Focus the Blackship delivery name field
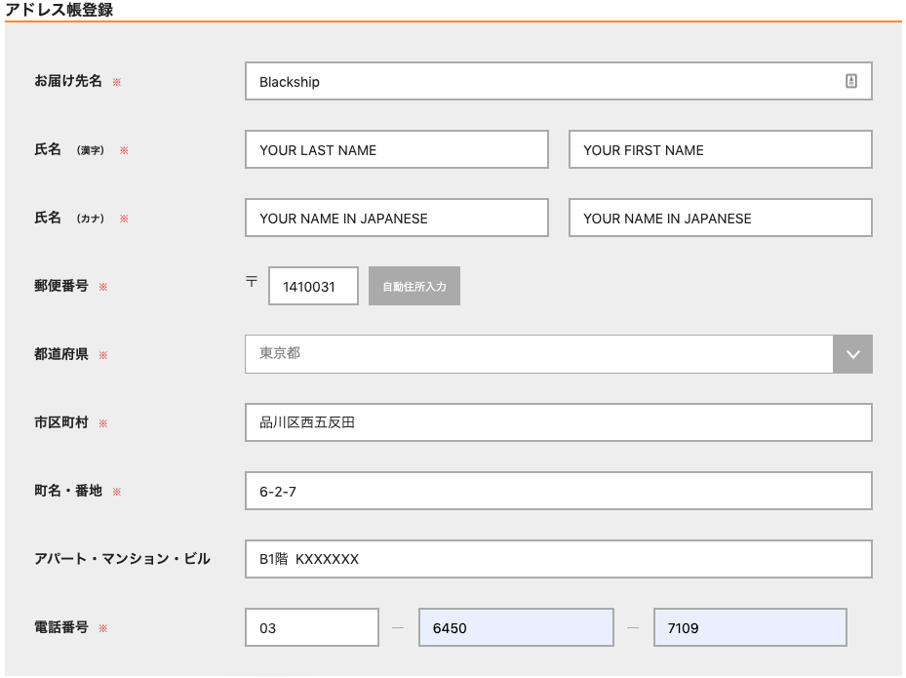 pos(559,81)
